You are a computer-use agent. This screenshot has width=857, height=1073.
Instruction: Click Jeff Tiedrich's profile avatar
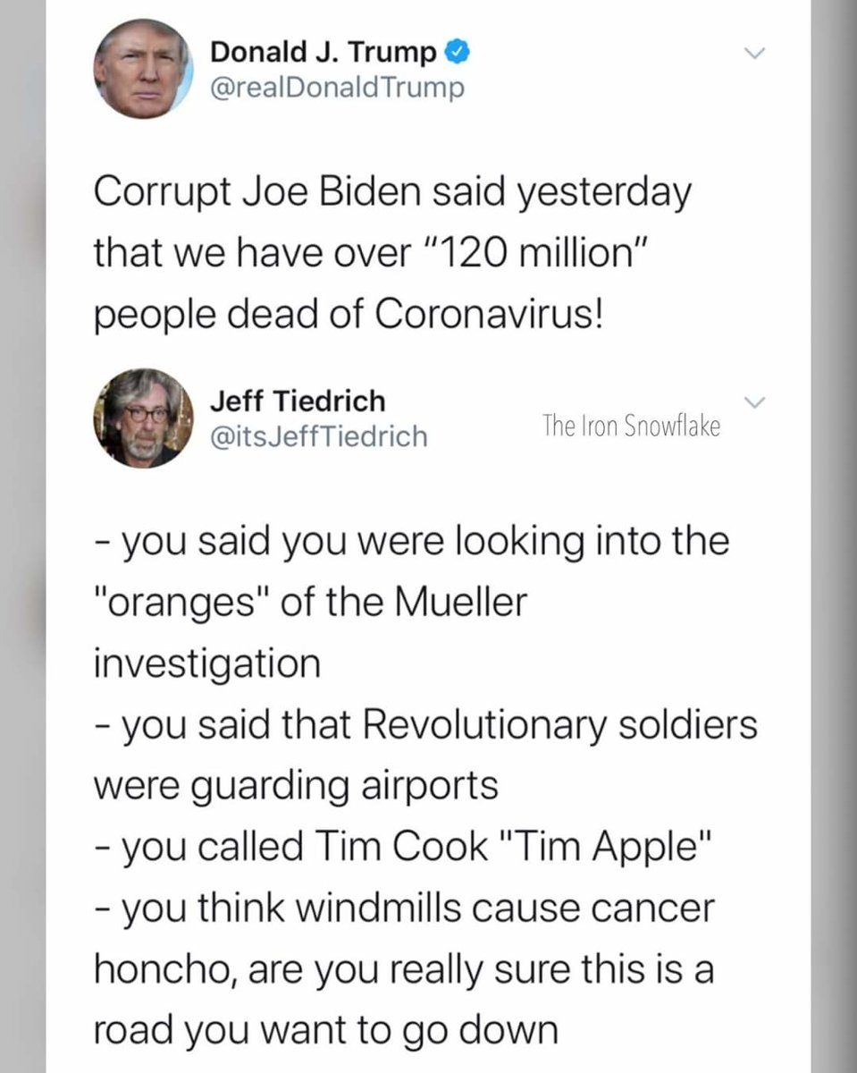point(143,418)
